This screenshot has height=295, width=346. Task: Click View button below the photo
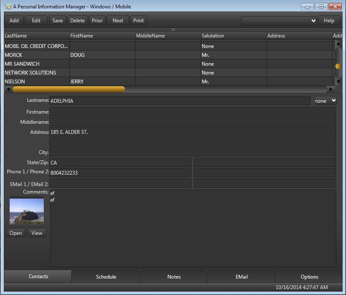click(37, 233)
